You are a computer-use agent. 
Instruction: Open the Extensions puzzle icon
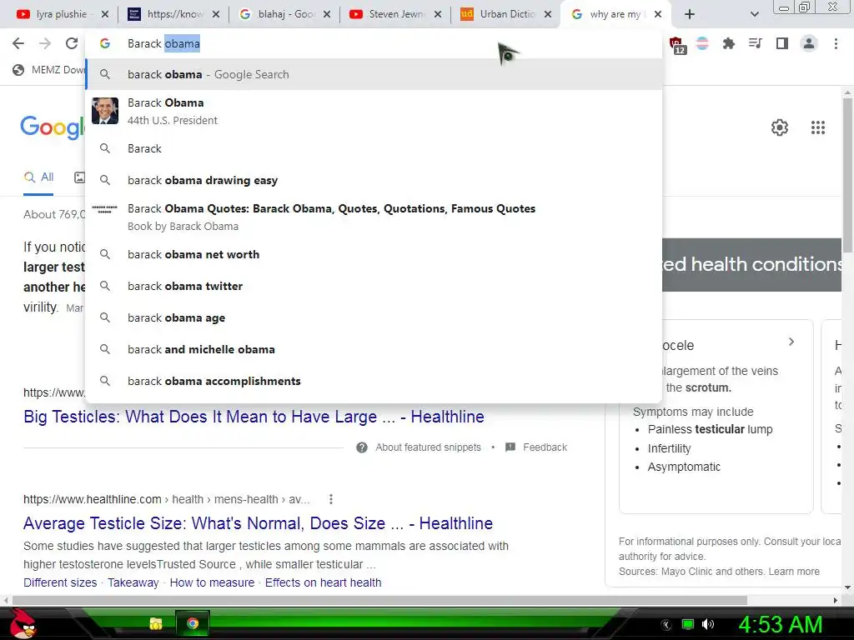(x=728, y=43)
